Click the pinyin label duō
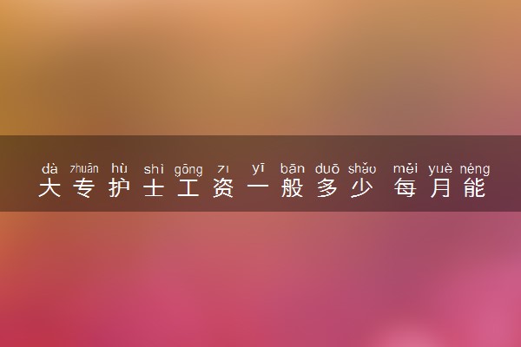Viewport: 521px width, 347px height. coord(327,168)
